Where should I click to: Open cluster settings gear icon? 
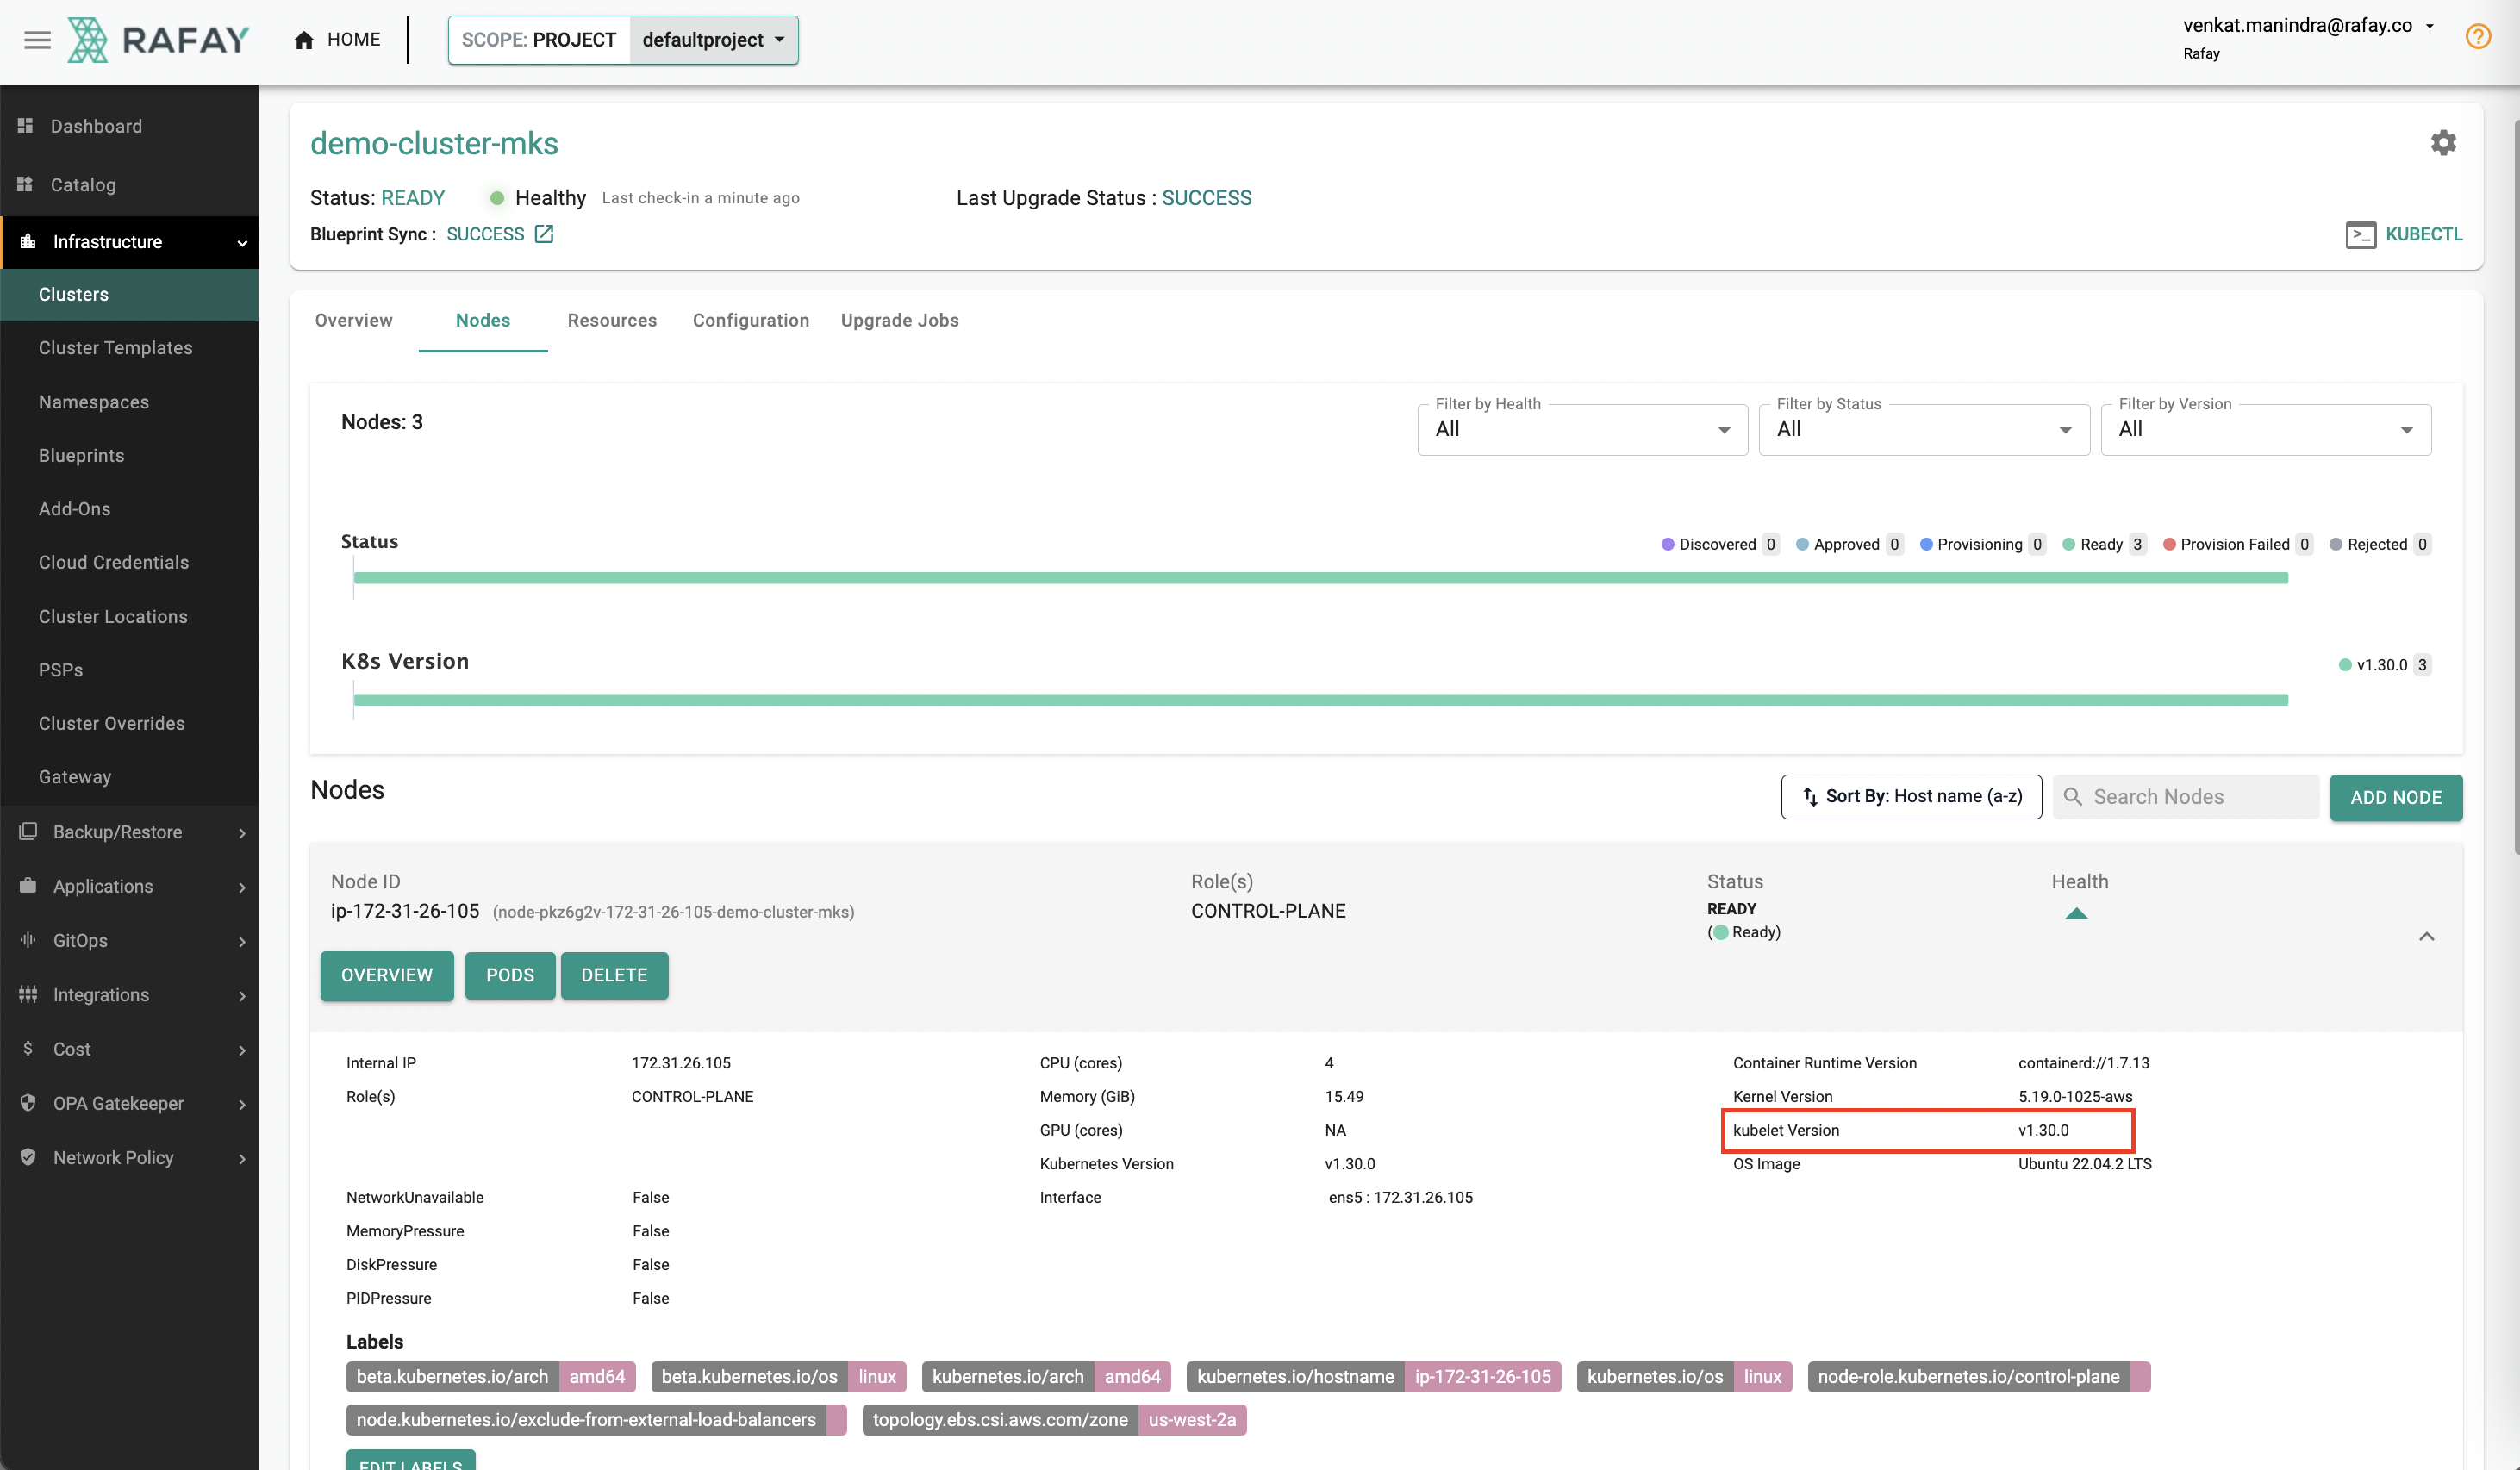[2443, 143]
